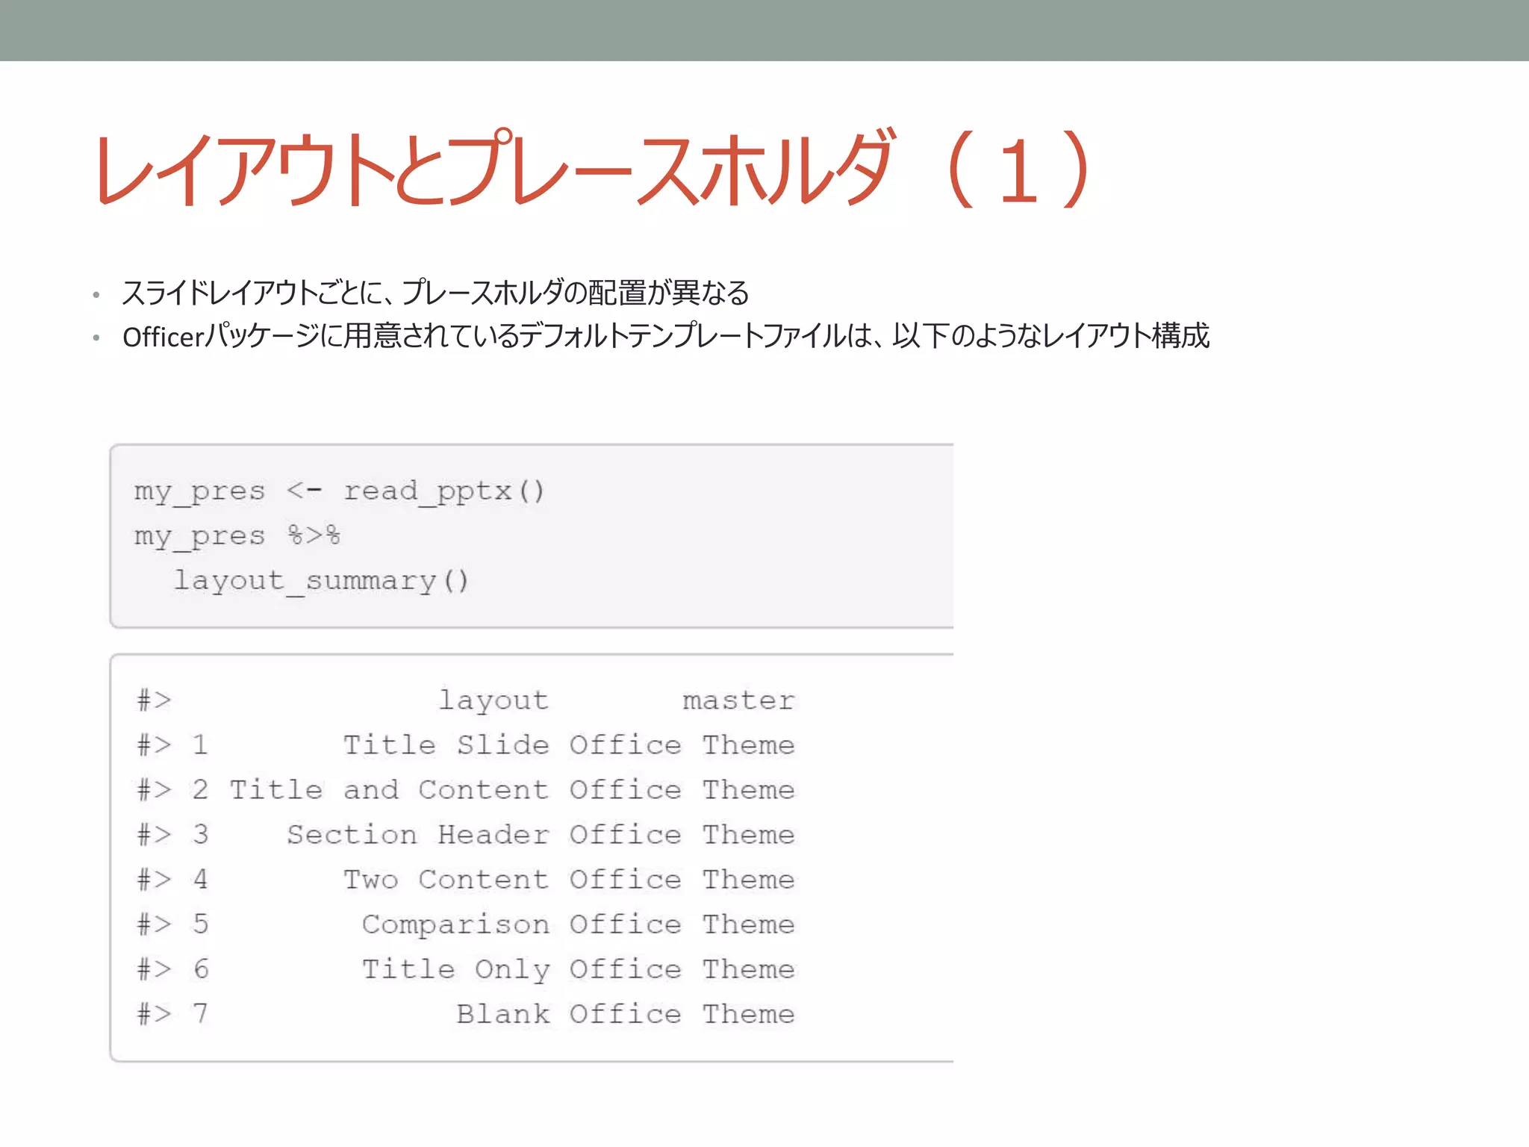Select the 'Blank' row text

tap(502, 1014)
